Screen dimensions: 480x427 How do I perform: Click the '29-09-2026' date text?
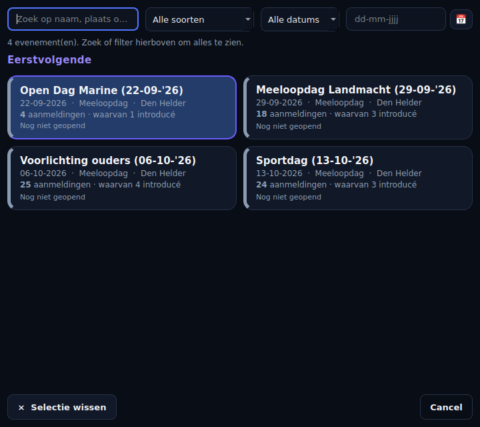pyautogui.click(x=279, y=103)
